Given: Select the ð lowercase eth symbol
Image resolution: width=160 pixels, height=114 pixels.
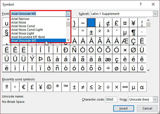Looking at the screenshot, I should click(49, 67).
